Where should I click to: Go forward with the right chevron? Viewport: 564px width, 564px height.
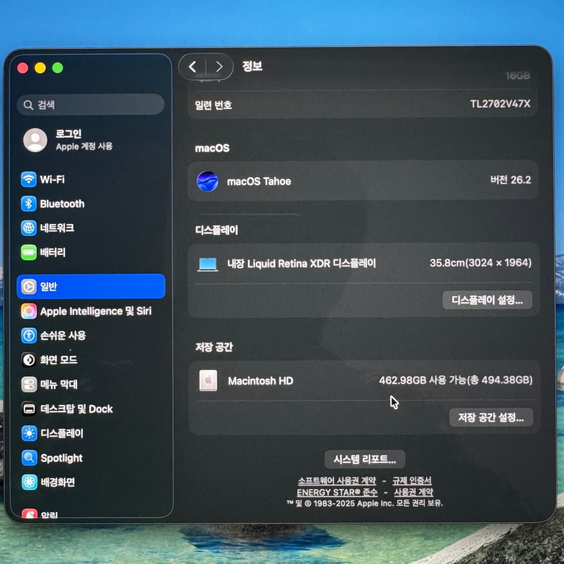[219, 67]
